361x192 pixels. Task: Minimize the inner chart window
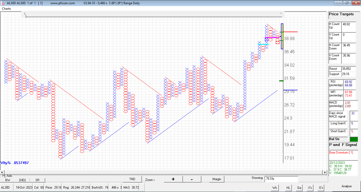pyautogui.click(x=338, y=3)
